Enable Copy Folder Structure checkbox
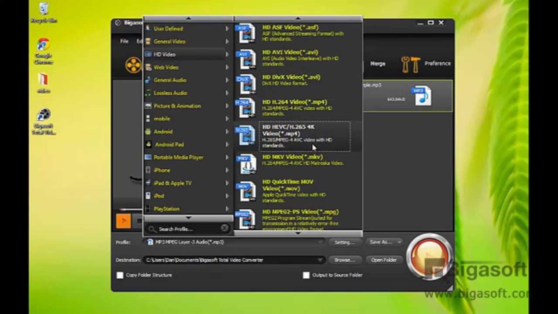This screenshot has width=558, height=314. [x=120, y=275]
